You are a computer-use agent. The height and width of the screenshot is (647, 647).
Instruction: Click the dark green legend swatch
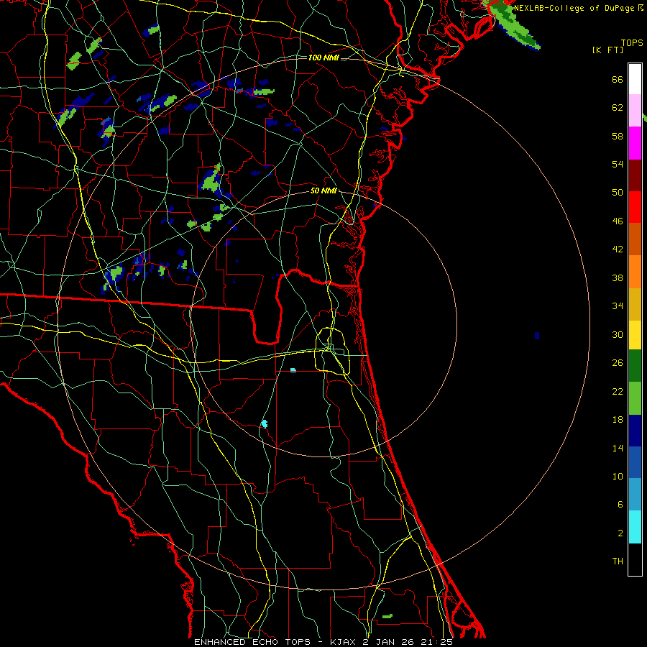(635, 366)
